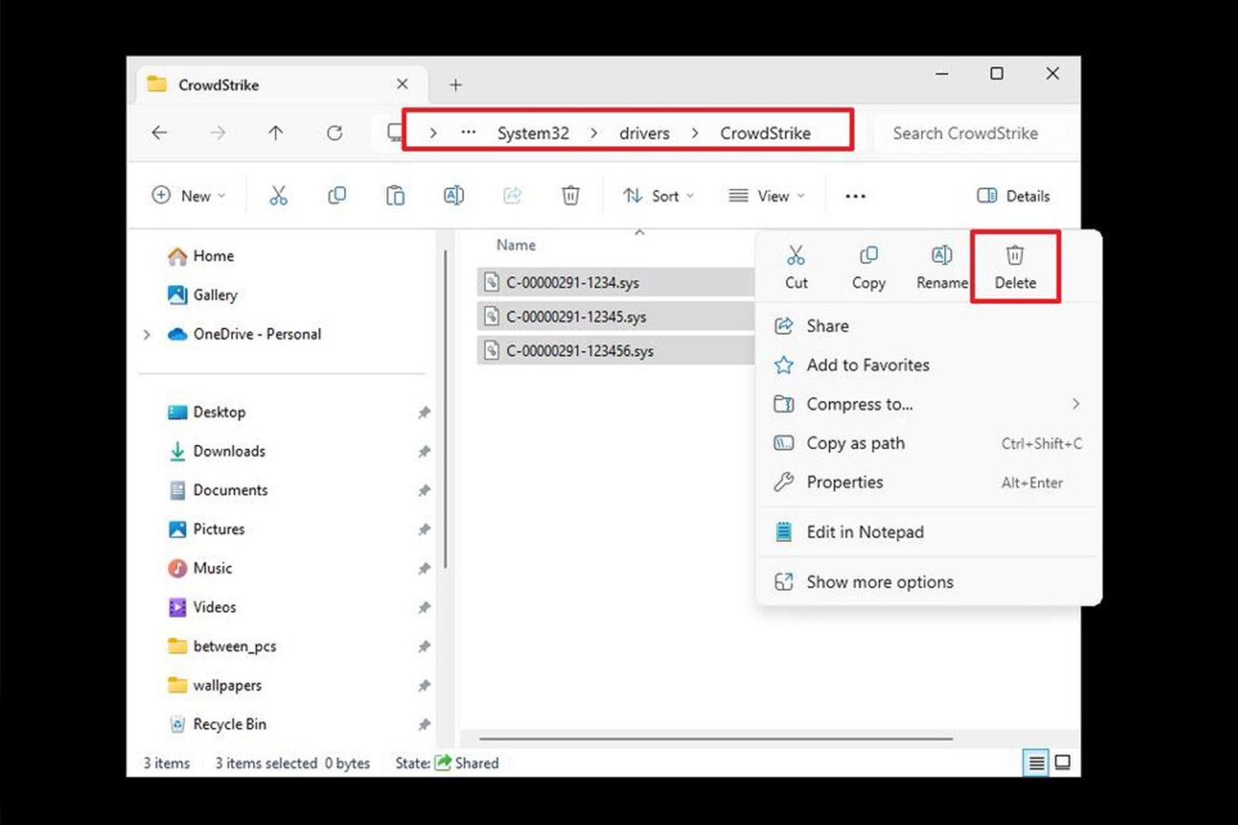Click the Cut scissors icon in toolbar

point(279,195)
